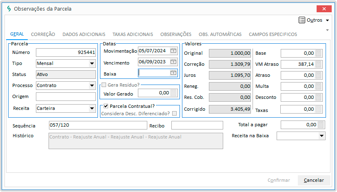Click the Vencimento calendar icon
The width and height of the screenshot is (337, 192).
click(173, 62)
